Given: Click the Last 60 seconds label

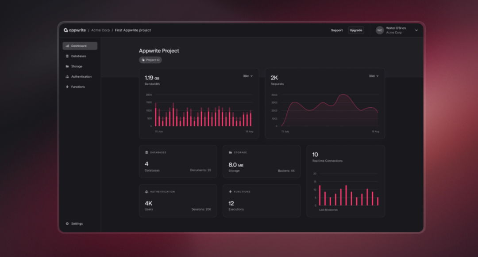Looking at the screenshot, I should pyautogui.click(x=328, y=210).
